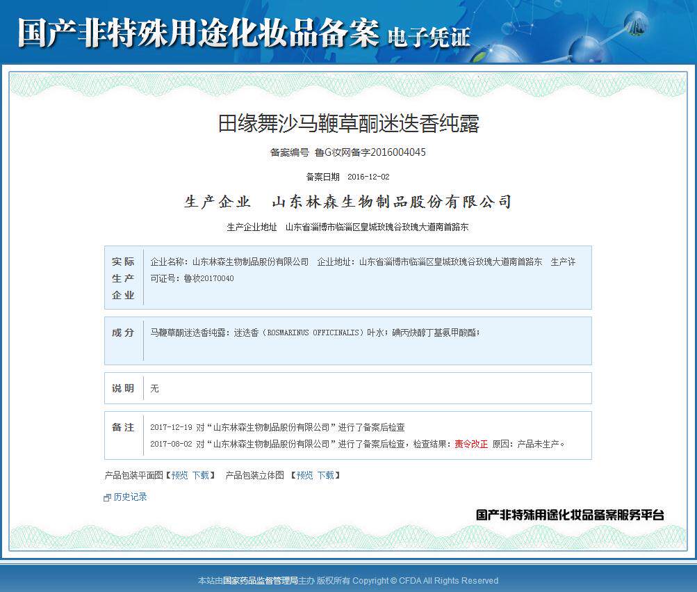The width and height of the screenshot is (697, 592).
Task: Open the 历史记录 history link
Action: (130, 497)
